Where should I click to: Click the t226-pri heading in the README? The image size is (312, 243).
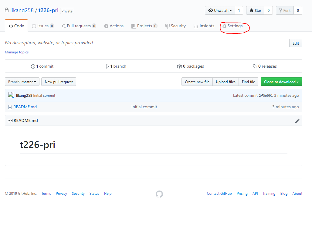pos(37,145)
